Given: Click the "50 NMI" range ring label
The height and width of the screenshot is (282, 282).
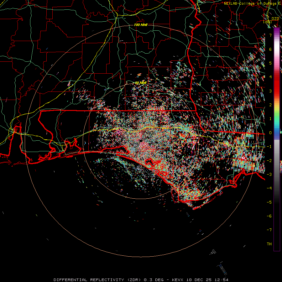Looking at the screenshot, I should click(141, 83).
